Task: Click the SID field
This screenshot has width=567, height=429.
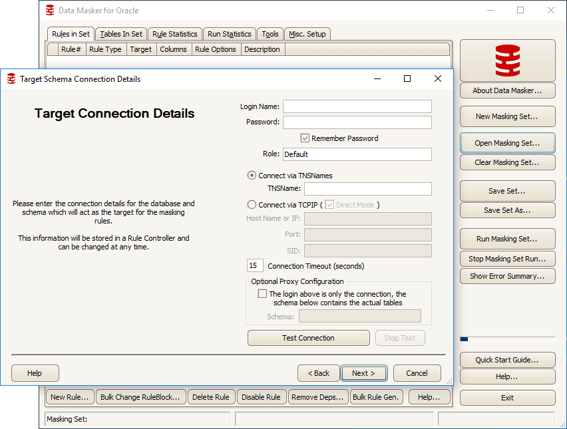Action: point(368,251)
